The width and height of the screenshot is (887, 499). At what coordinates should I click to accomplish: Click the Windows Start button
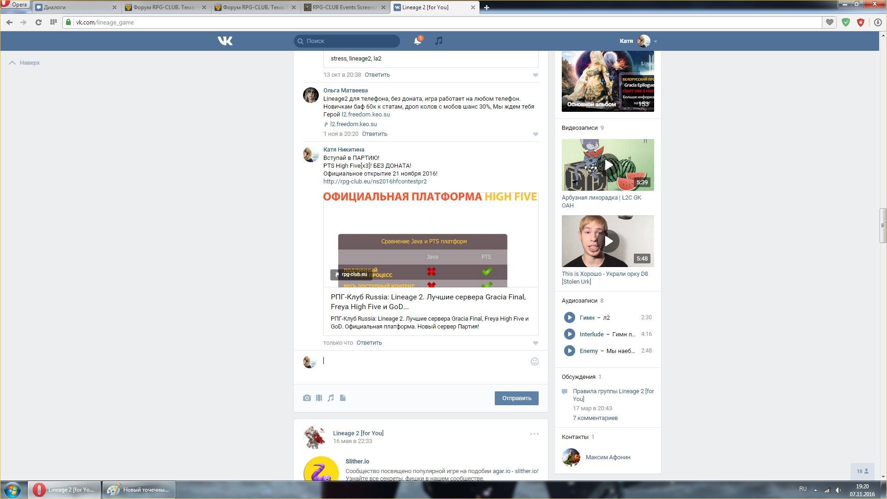(x=12, y=490)
